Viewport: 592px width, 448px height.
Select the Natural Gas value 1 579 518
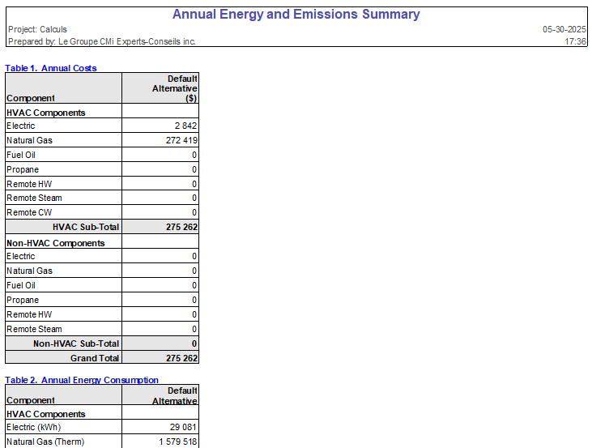coord(177,442)
